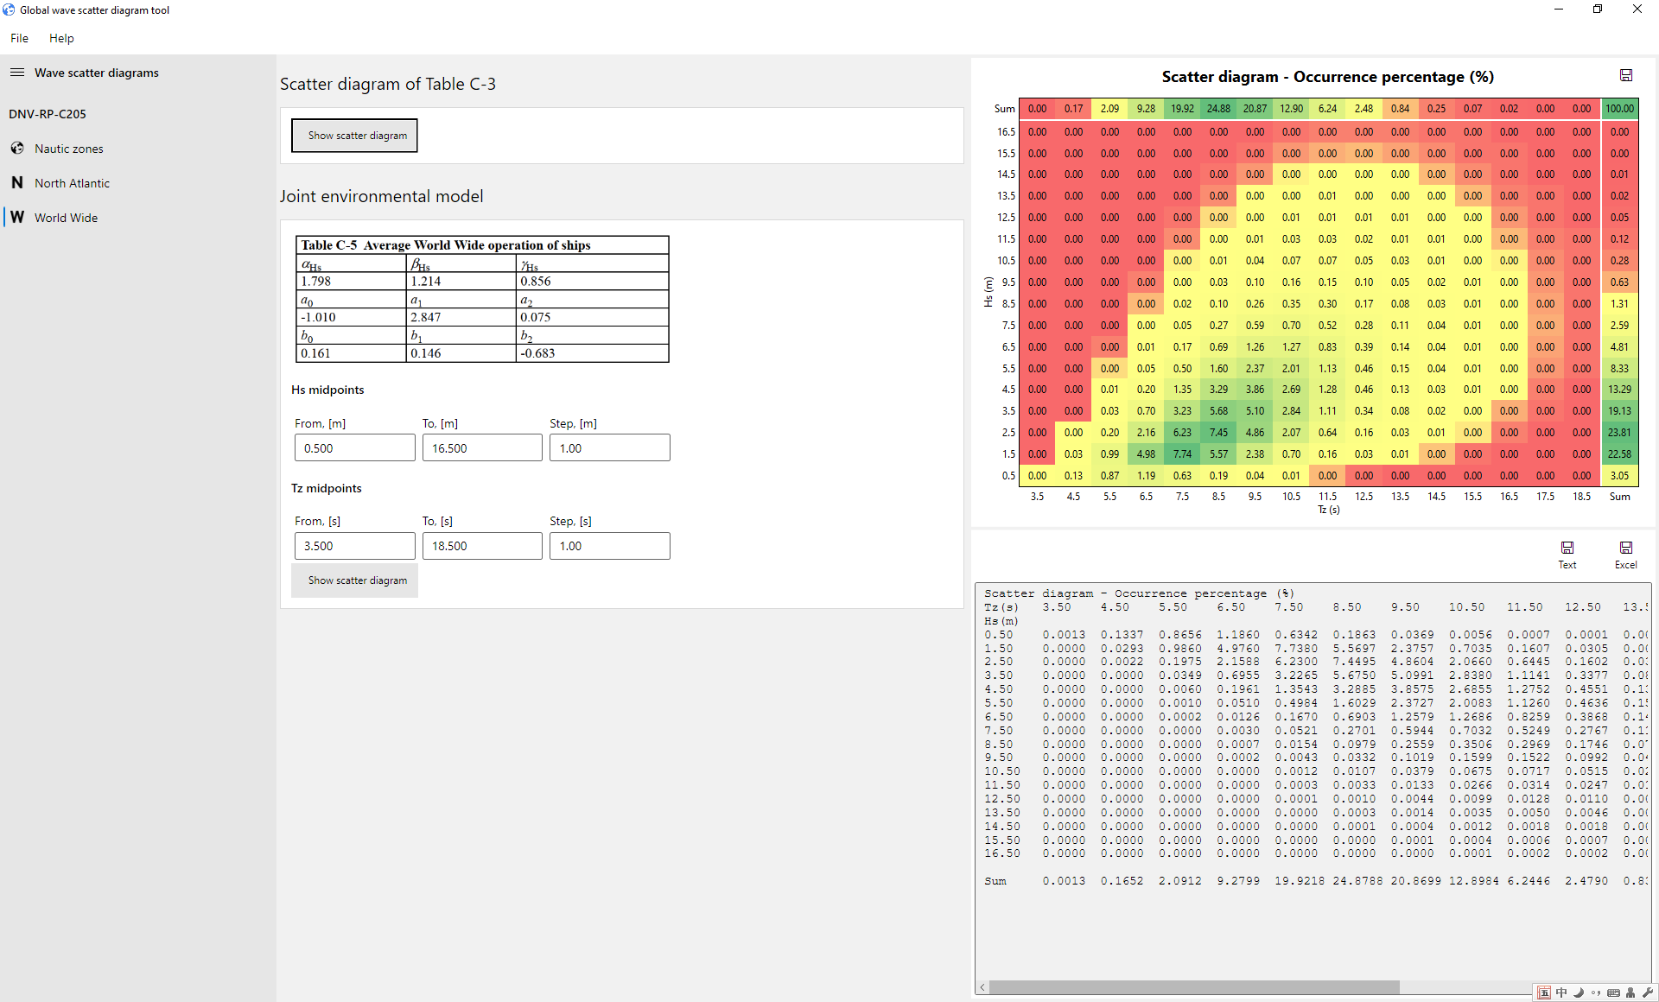1659x1002 pixels.
Task: Export results to Excel
Action: (1625, 554)
